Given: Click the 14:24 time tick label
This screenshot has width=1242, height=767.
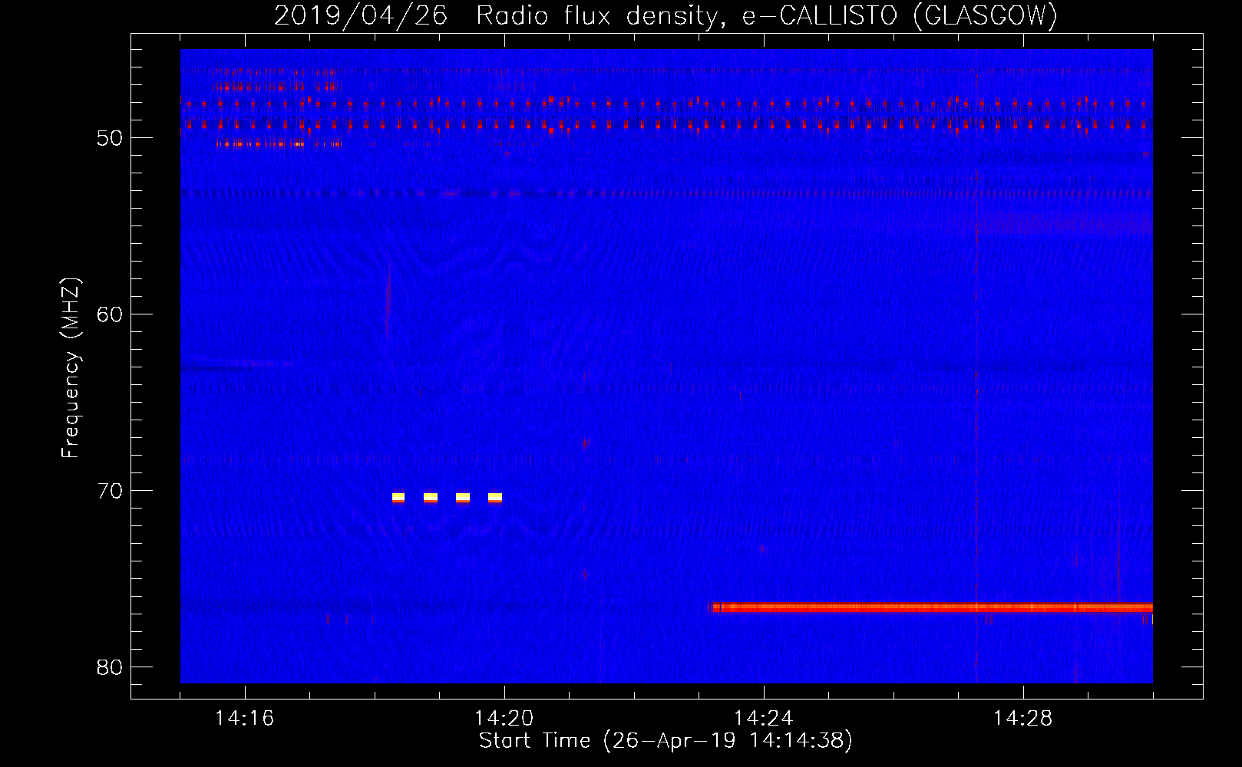Looking at the screenshot, I should [x=763, y=718].
